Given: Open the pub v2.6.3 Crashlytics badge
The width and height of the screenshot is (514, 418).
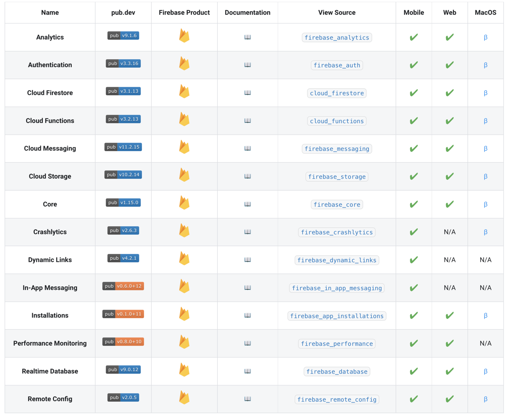Looking at the screenshot, I should (x=123, y=230).
